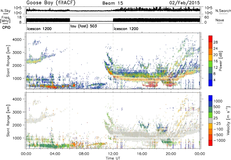Click the '04:00' time tick label
This screenshot has height=160, width=231.
(x=55, y=154)
